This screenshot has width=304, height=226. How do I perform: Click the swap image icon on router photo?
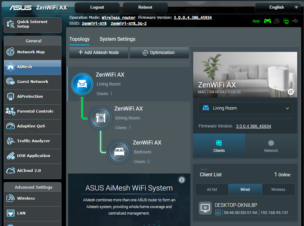click(x=290, y=92)
